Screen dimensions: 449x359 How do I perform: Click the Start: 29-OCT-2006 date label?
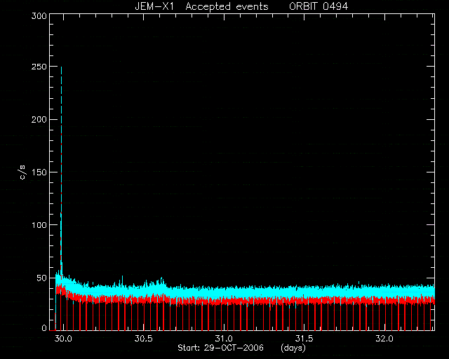[x=220, y=348]
